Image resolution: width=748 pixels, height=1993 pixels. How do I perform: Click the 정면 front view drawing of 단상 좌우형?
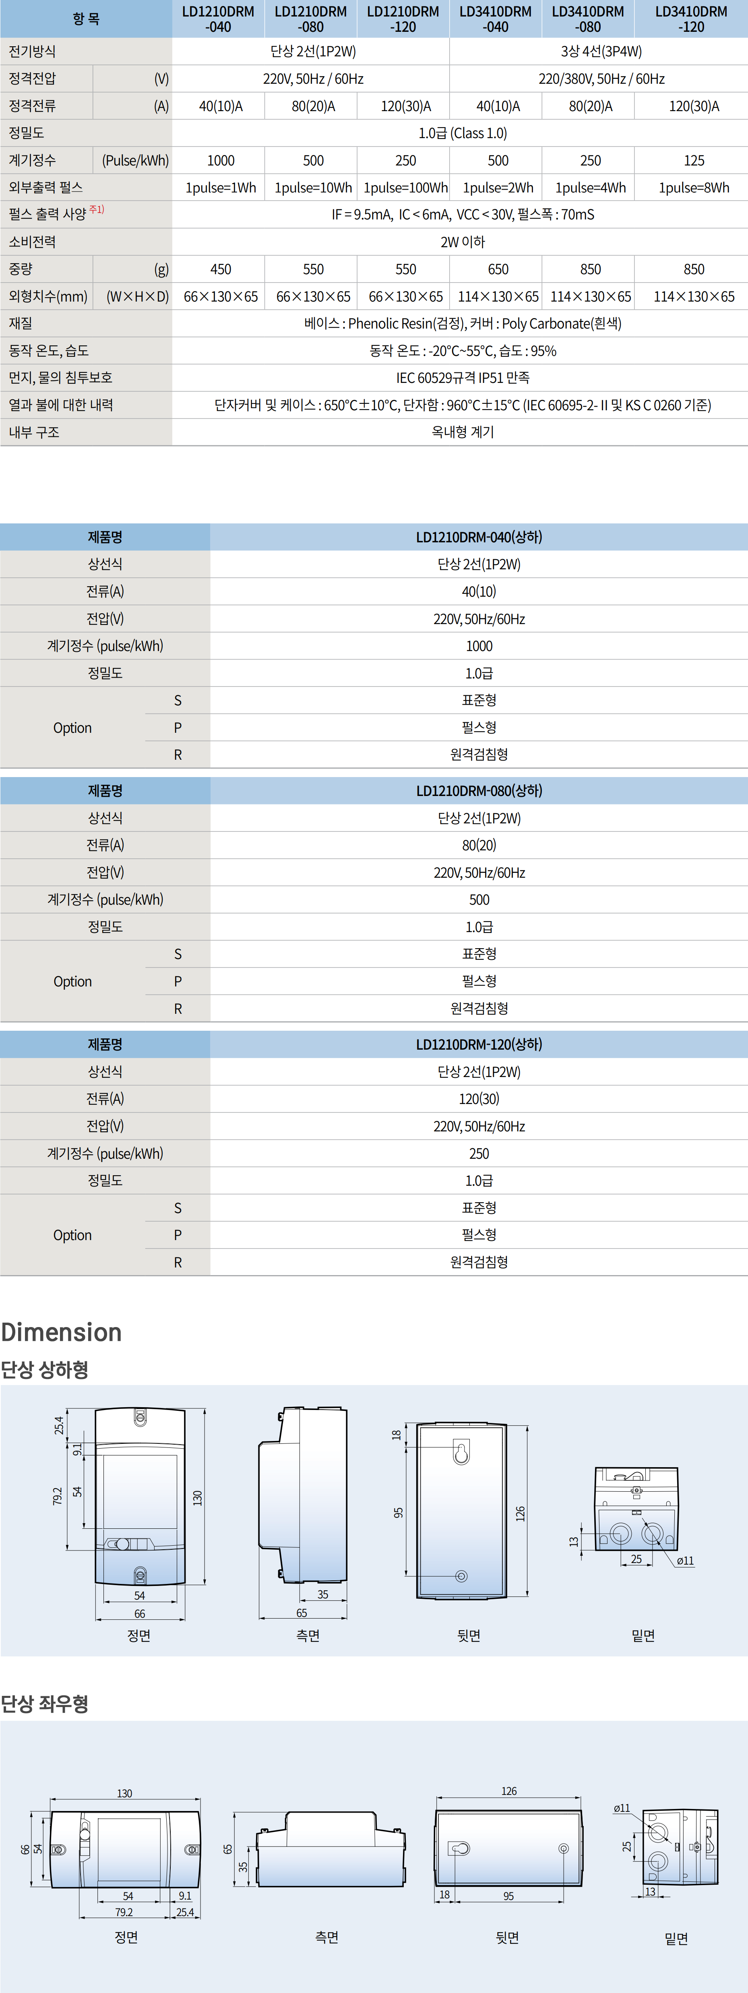click(x=125, y=1850)
